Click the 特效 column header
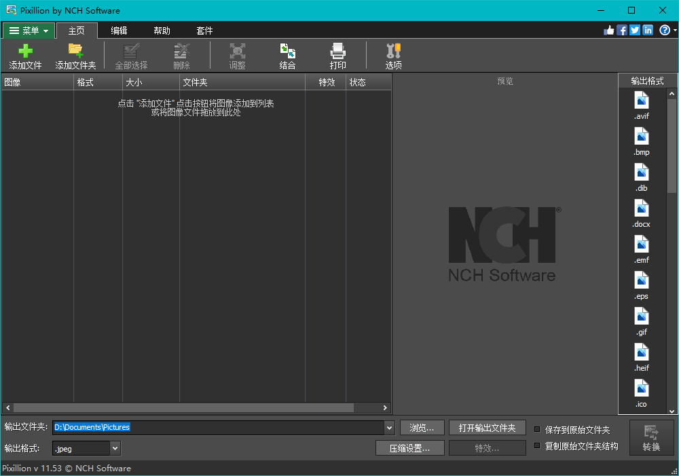This screenshot has height=476, width=679. click(x=326, y=82)
